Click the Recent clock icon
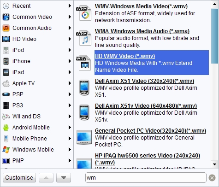The height and width of the screenshot is (187, 219). [6, 6]
